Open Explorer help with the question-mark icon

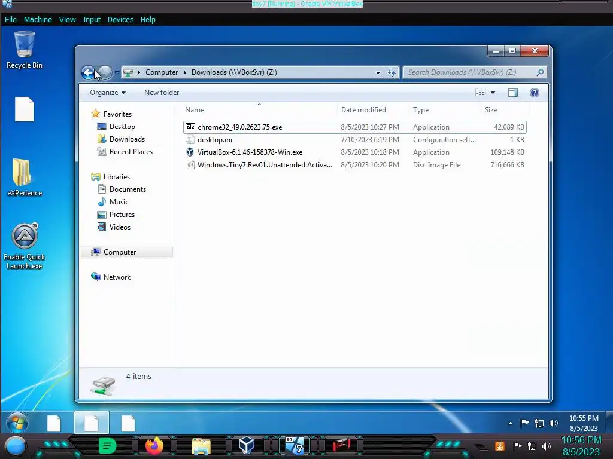point(535,93)
